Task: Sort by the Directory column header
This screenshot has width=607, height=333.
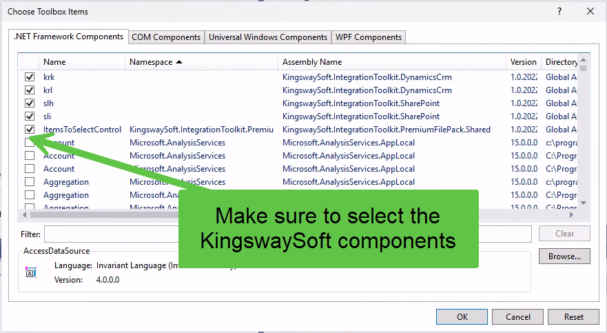Action: [559, 62]
